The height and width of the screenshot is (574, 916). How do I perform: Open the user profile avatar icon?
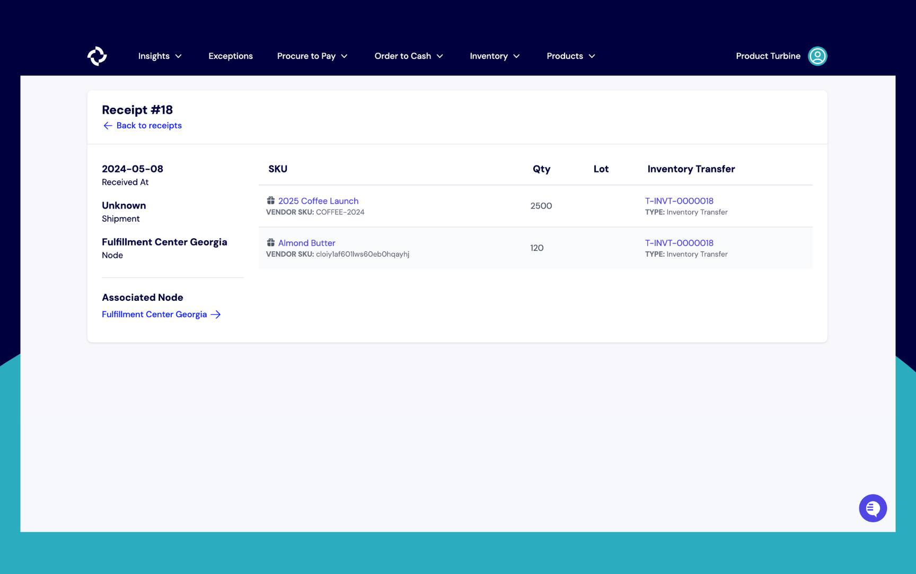[817, 56]
